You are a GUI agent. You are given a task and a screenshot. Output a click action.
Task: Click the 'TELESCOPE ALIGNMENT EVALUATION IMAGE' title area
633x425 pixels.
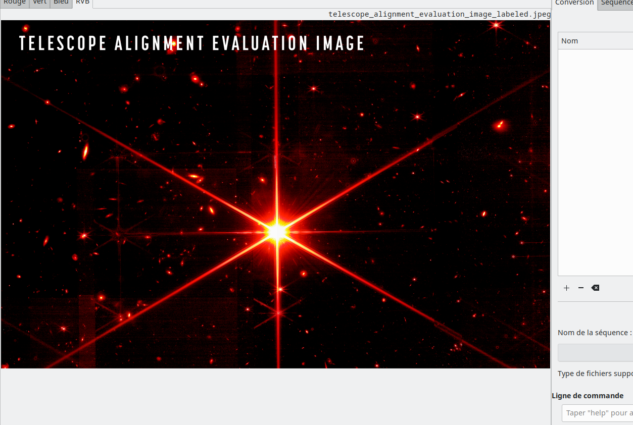point(191,43)
